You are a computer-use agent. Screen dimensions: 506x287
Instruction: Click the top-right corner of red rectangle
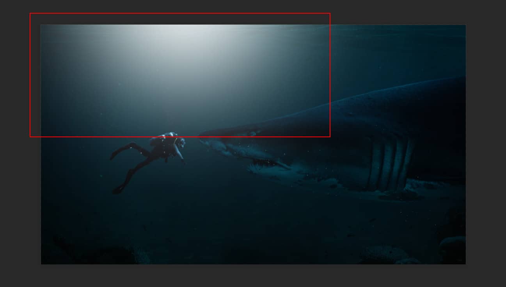click(330, 13)
